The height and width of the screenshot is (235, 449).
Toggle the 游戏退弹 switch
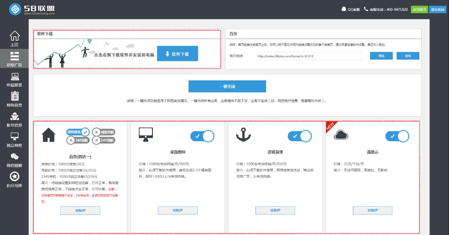pos(300,136)
